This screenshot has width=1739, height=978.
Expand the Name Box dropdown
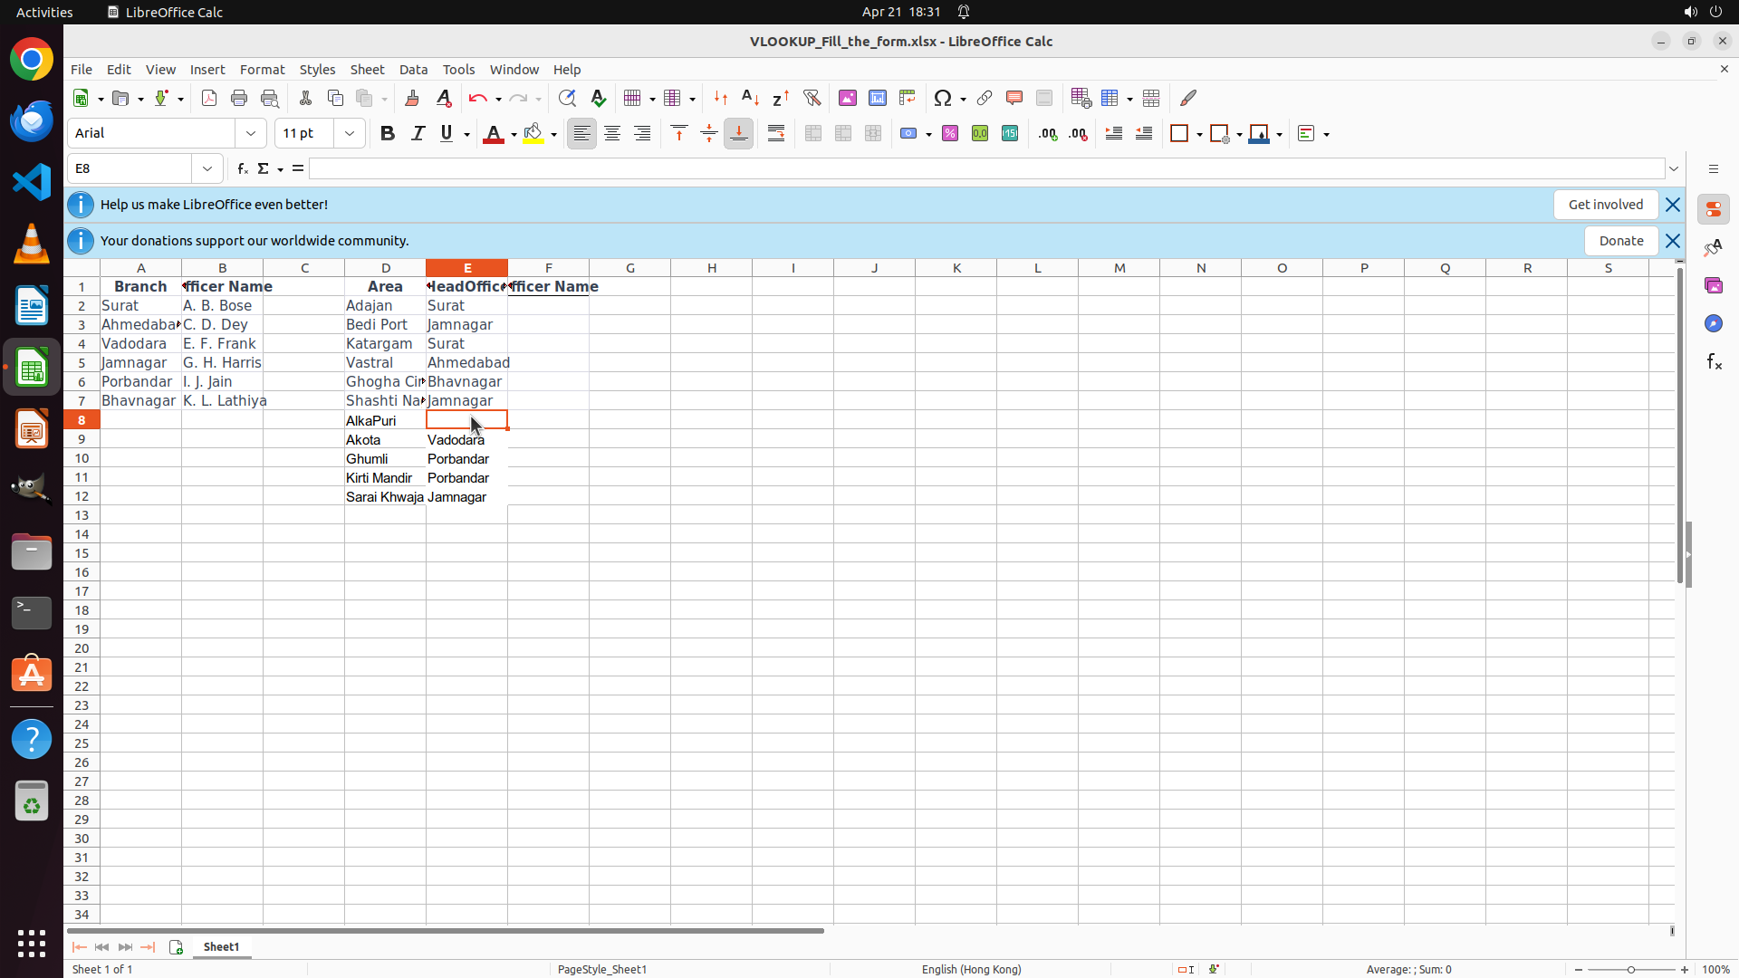tap(207, 168)
